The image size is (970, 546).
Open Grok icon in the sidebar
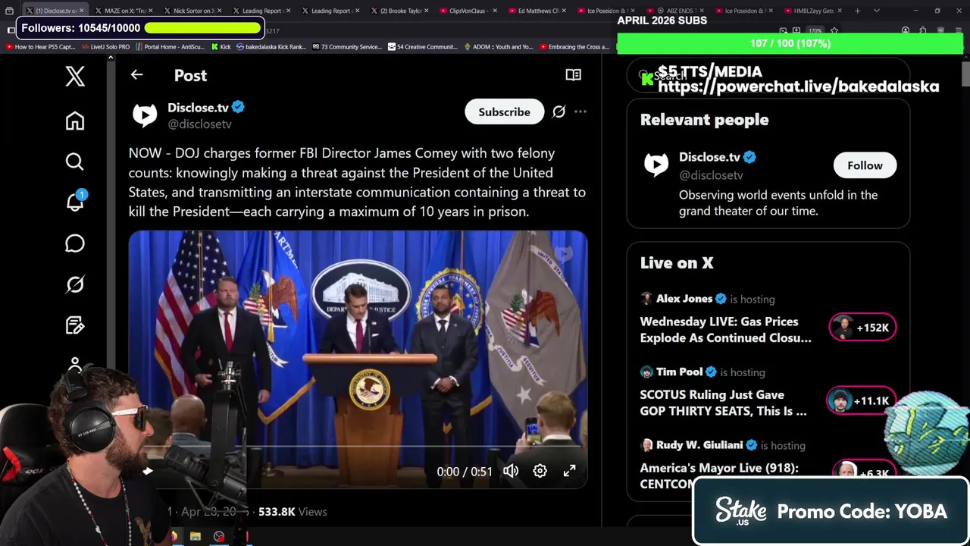(75, 284)
